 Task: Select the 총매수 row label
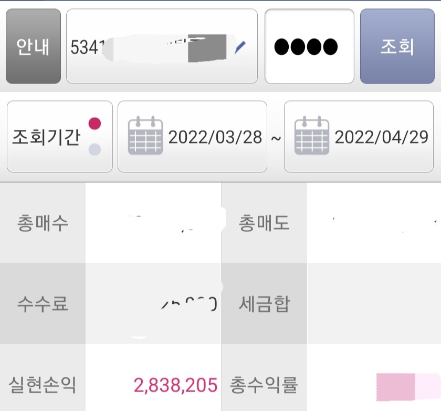tap(43, 223)
